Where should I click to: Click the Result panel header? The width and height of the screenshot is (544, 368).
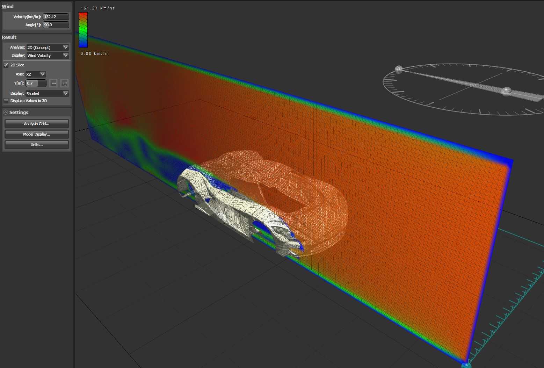coord(9,37)
